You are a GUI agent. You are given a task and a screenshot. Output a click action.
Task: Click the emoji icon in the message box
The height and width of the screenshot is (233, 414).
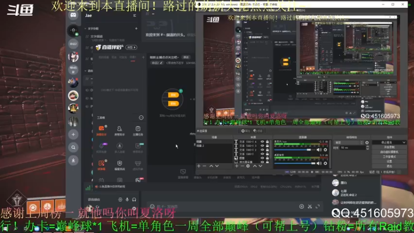152,206
